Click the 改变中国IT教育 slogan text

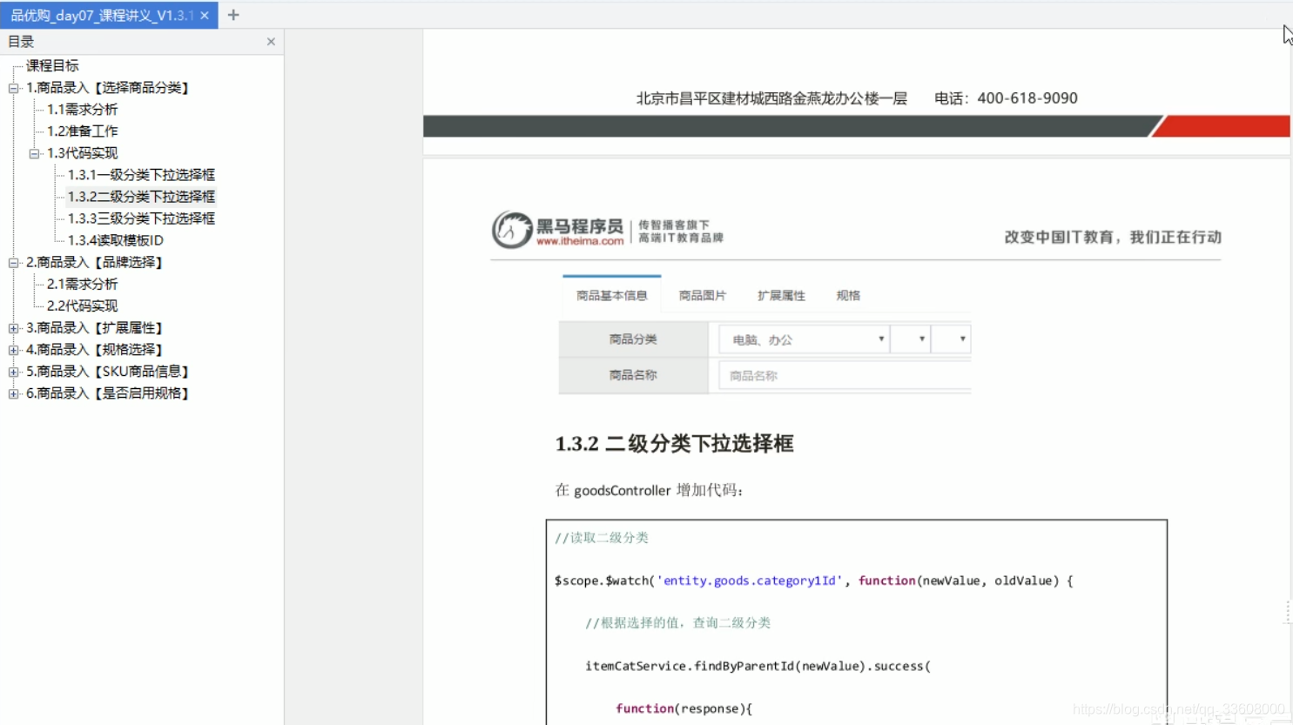point(1113,237)
